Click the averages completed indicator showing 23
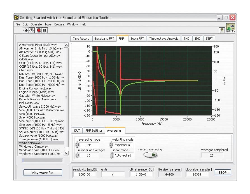 [x=212, y=155]
